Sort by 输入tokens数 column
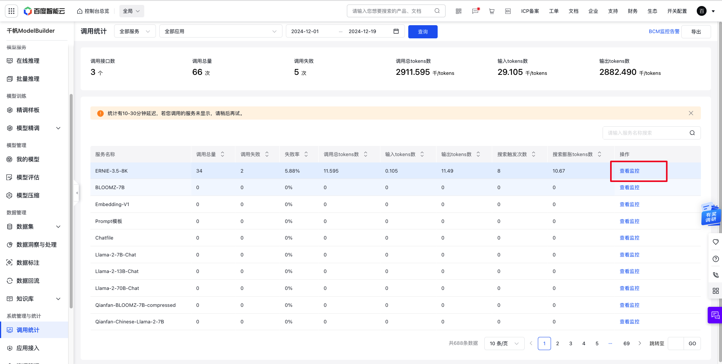 pos(422,154)
